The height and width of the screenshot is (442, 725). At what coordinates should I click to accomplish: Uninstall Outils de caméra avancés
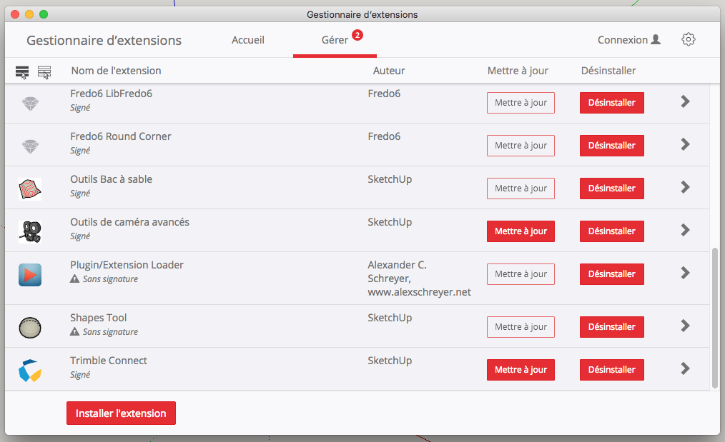tap(612, 231)
